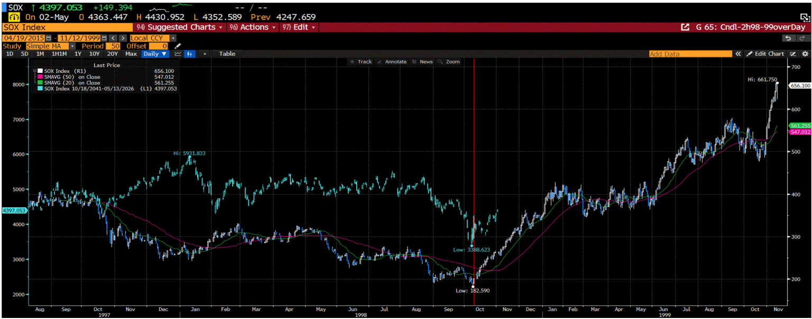Enable Edit Chart mode
Image resolution: width=812 pixels, height=319 pixels.
coord(766,54)
